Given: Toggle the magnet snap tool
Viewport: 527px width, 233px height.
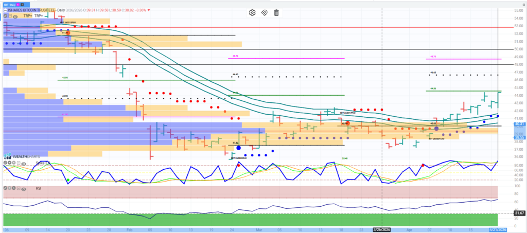Looking at the screenshot, I should click(265, 13).
